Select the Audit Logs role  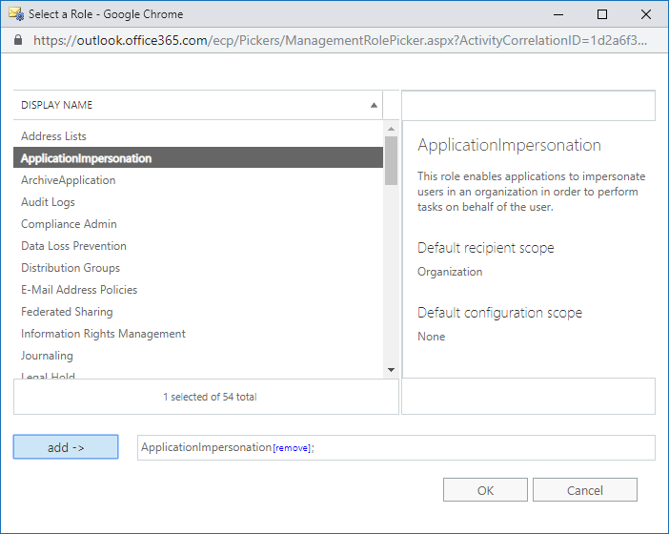(x=48, y=202)
